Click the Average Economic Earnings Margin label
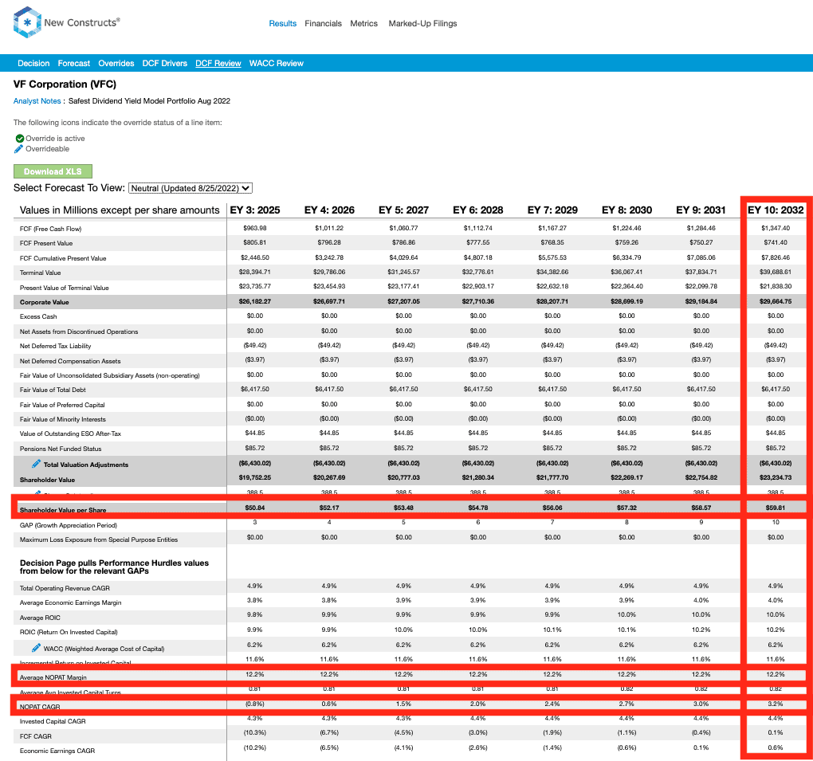Screen dimensions: 813x761 (70, 603)
